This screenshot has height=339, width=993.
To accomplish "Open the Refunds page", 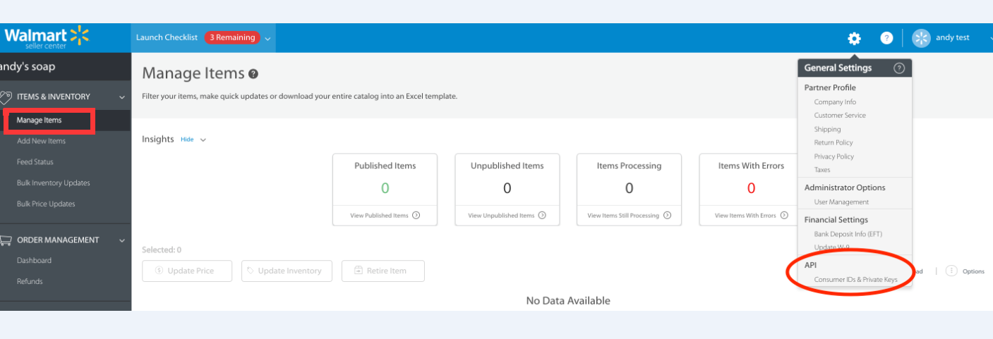I will coord(30,282).
